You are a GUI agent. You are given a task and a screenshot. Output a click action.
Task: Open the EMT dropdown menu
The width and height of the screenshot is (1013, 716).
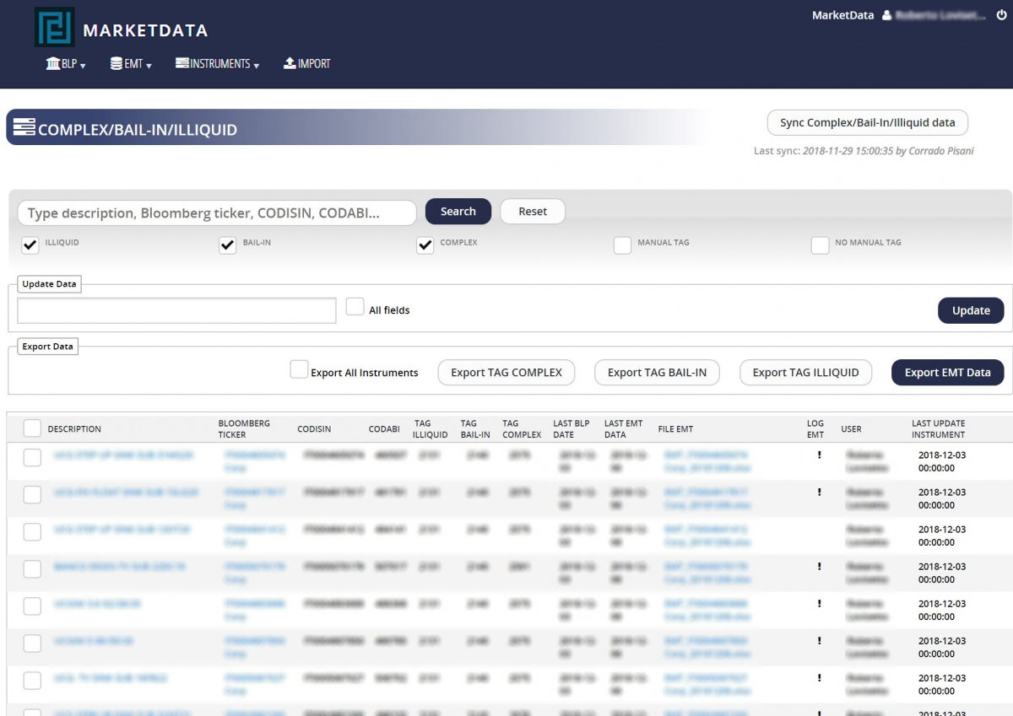(x=131, y=63)
